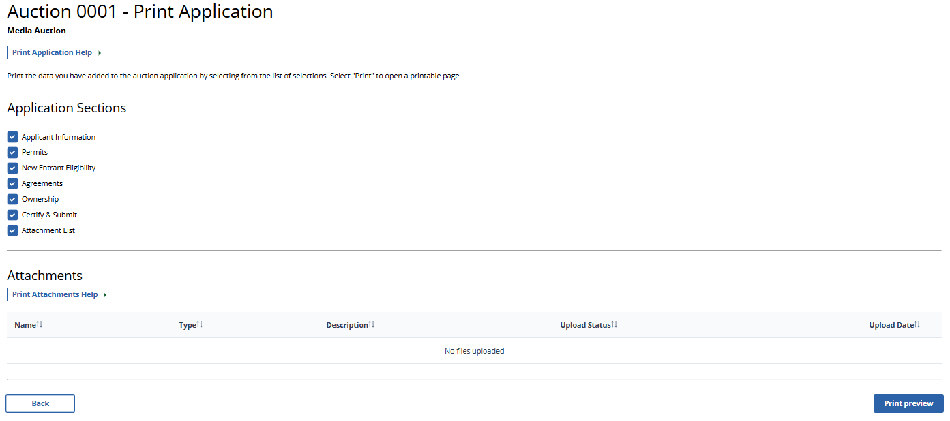Uncheck the Agreements section checkbox

coord(12,184)
